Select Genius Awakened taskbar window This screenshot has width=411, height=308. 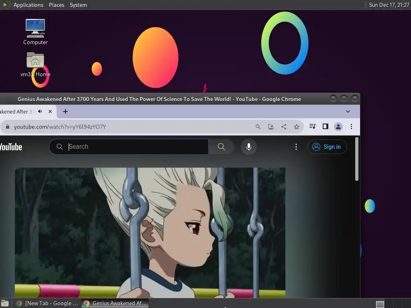tap(115, 303)
